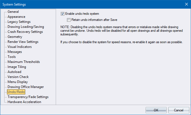Select General in the settings tree
Viewport: 191px width, 115px height.
(x=13, y=12)
